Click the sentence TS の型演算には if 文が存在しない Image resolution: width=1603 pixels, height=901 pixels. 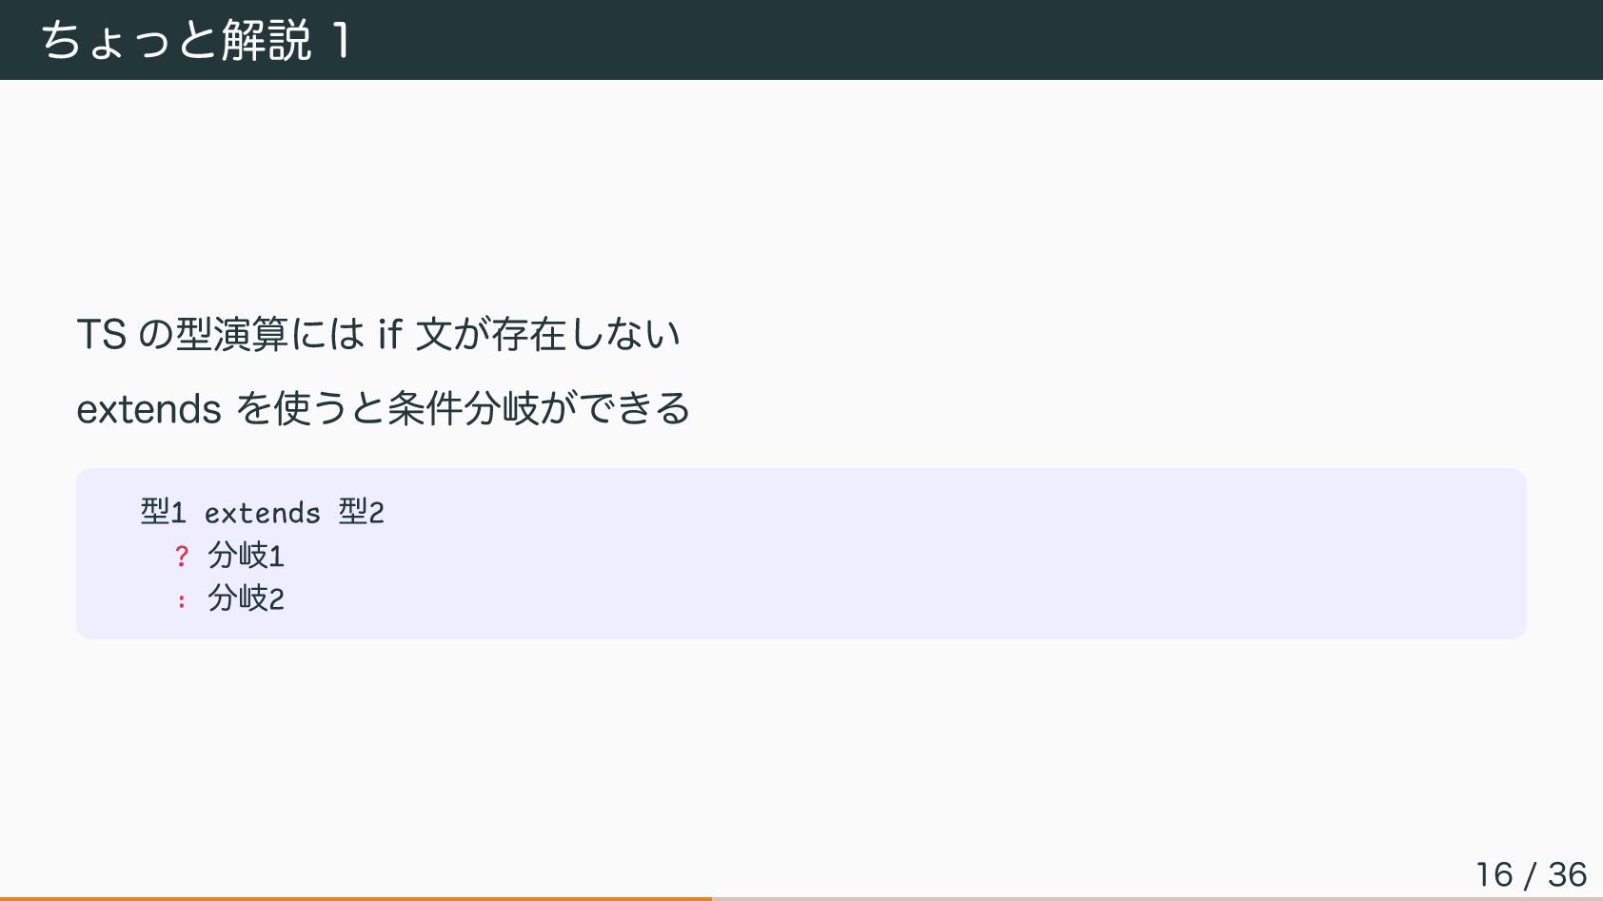pos(378,334)
